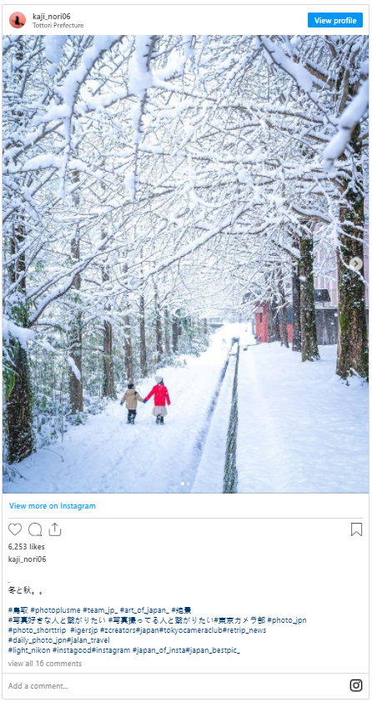Viewport: 372px width, 702px height.
Task: Open the kaji_nori06 caption author name
Action: point(27,559)
